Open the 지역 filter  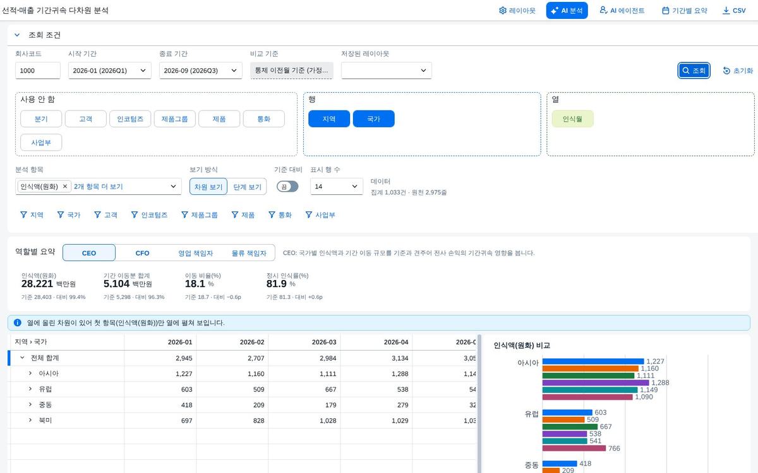coord(32,215)
